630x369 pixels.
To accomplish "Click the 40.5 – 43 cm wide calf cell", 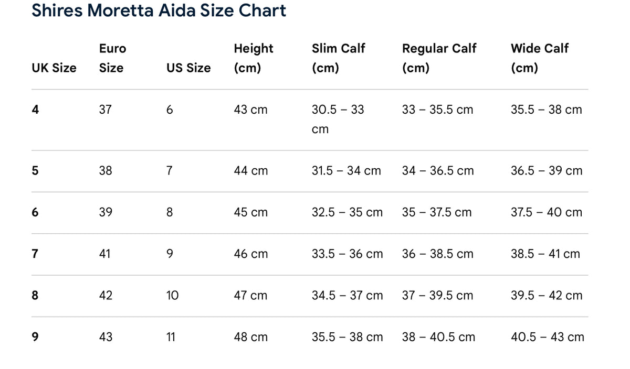I will [548, 337].
